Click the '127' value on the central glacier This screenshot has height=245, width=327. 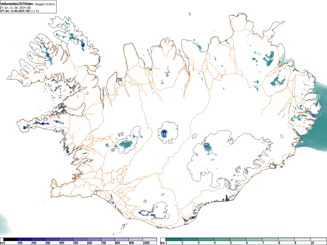tap(164, 134)
